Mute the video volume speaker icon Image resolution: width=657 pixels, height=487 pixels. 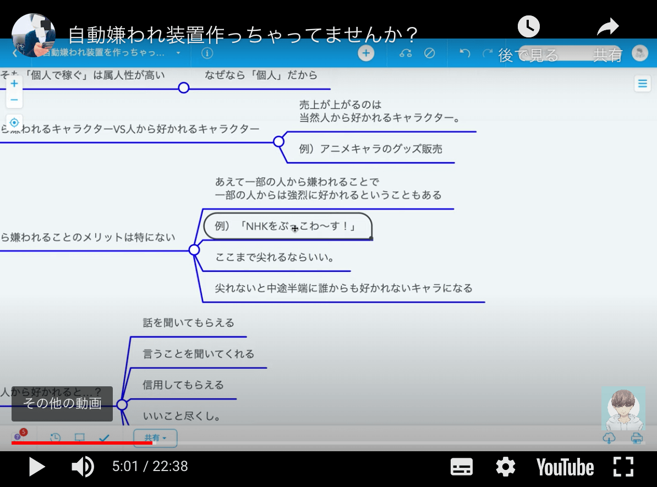click(83, 467)
